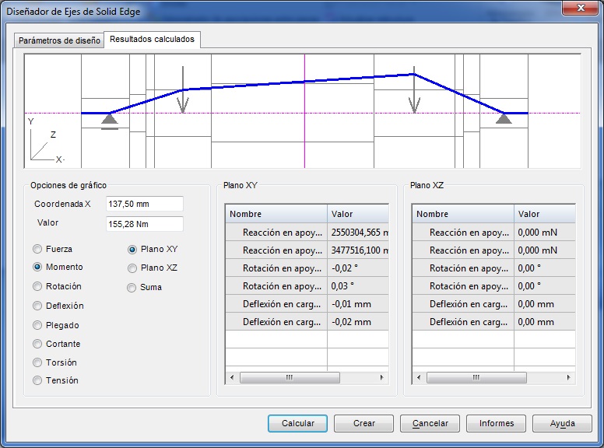Select the cell showing -0,02 mm
604x448 pixels.
pyautogui.click(x=358, y=322)
